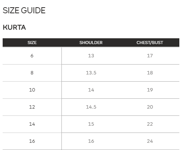Click the SIZE GUIDE heading
Viewport: 182px width, 150px height.
click(x=24, y=10)
